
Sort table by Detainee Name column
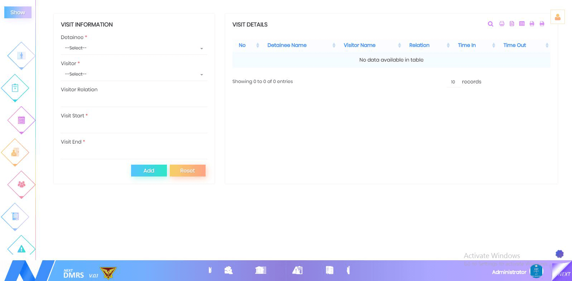point(287,45)
